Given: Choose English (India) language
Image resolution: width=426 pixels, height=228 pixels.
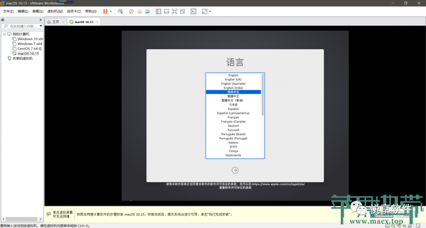Looking at the screenshot, I should (x=234, y=88).
